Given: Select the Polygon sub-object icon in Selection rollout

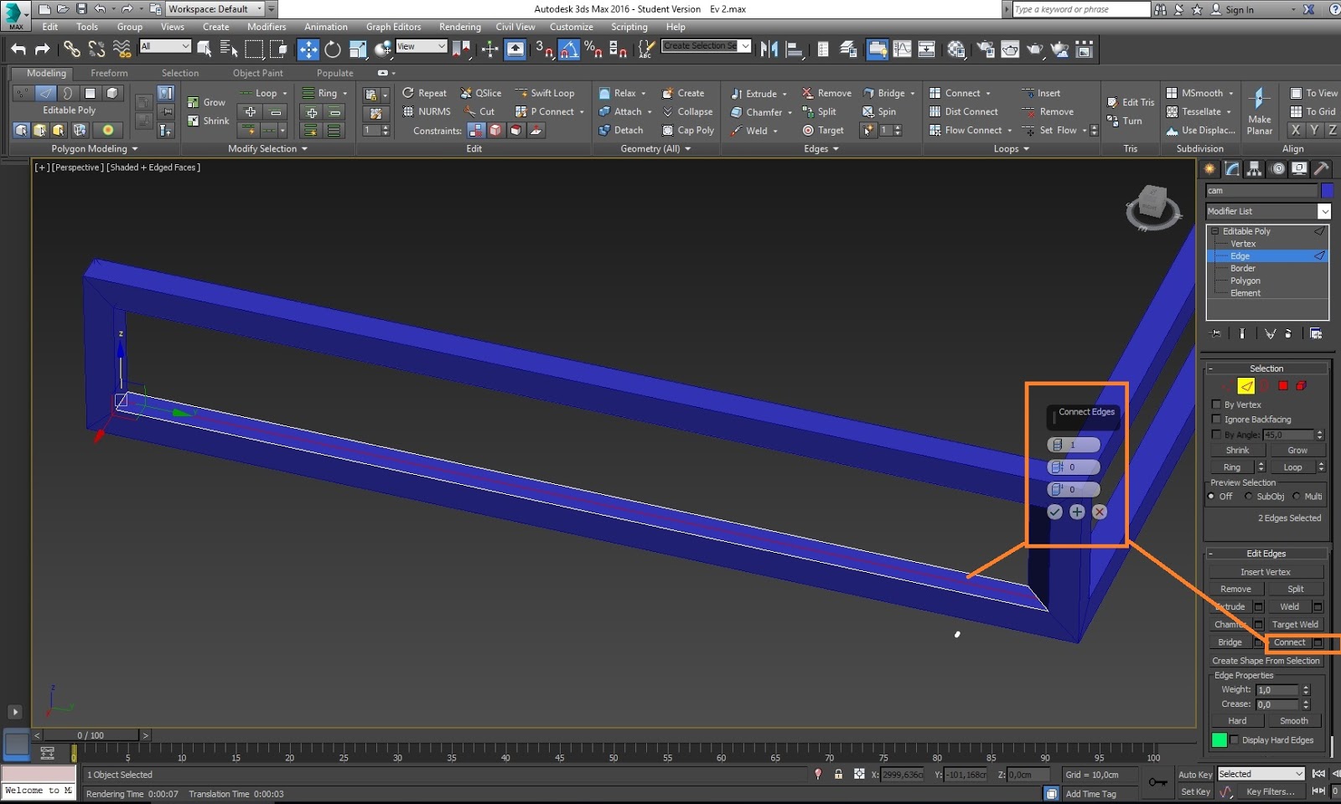Looking at the screenshot, I should (x=1282, y=386).
